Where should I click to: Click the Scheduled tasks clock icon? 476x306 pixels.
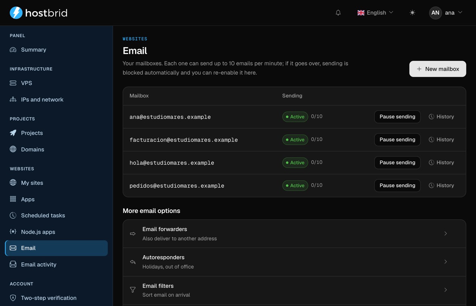pos(13,215)
